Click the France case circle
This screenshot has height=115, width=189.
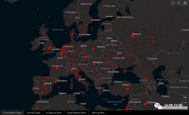point(57,68)
